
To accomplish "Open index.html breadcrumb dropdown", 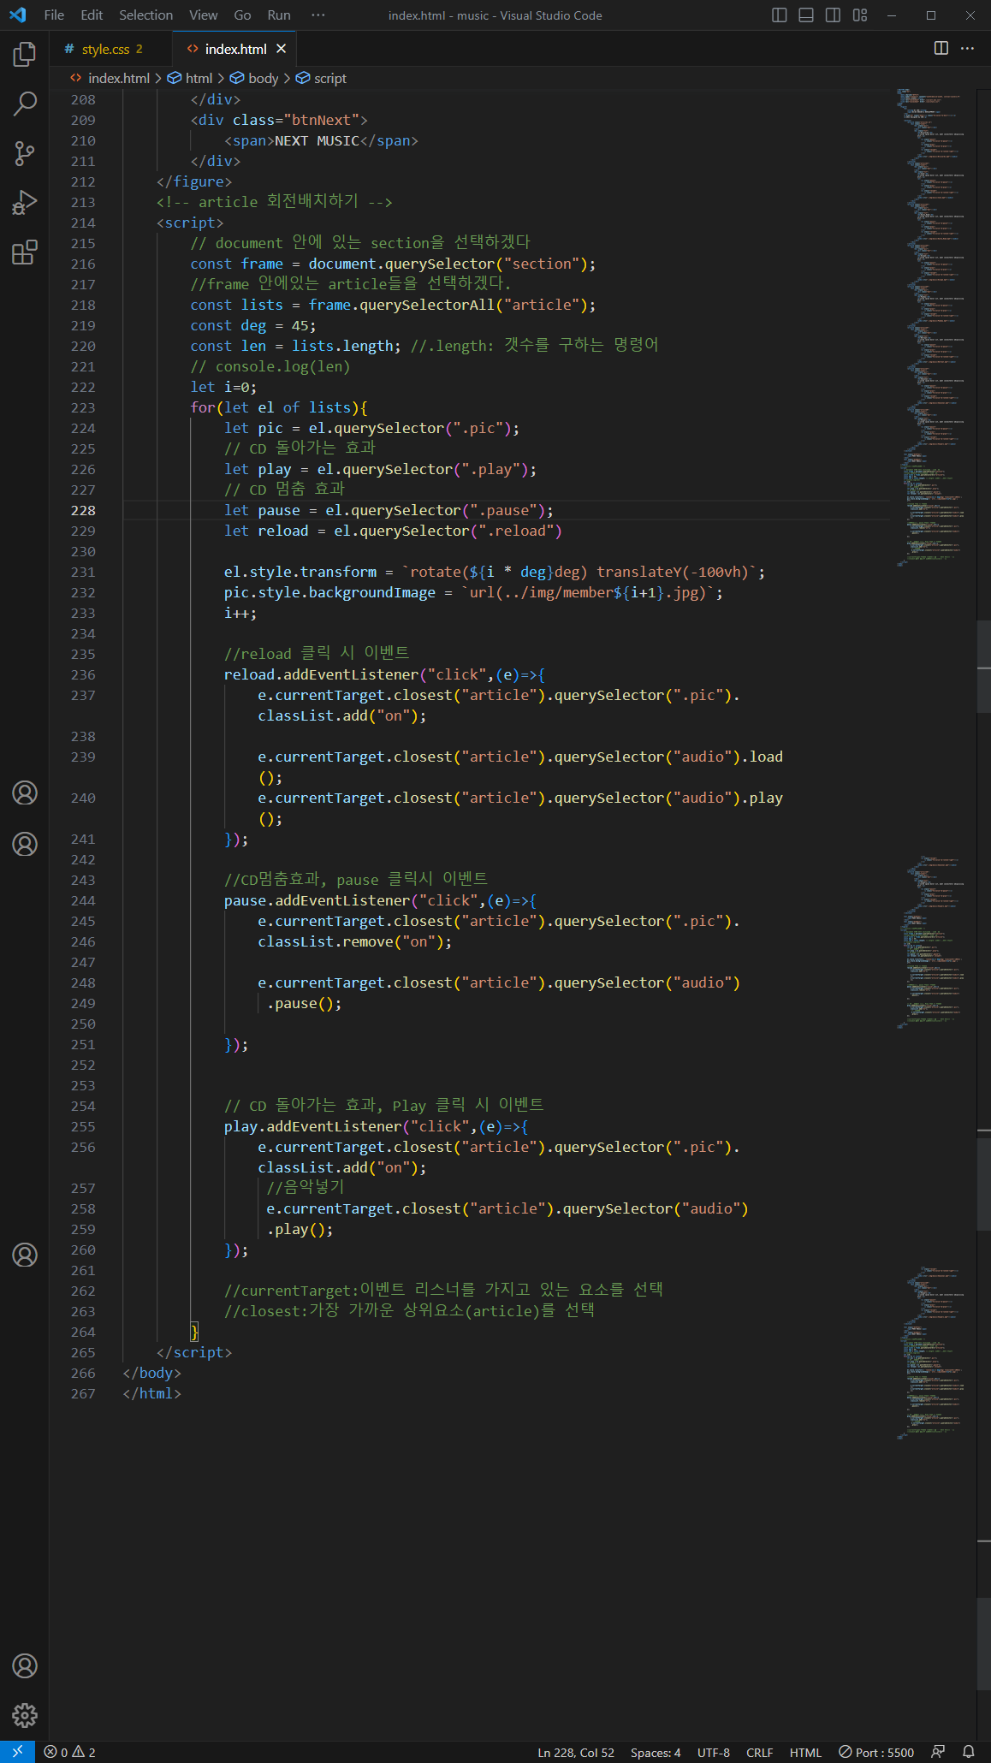I will coord(110,78).
